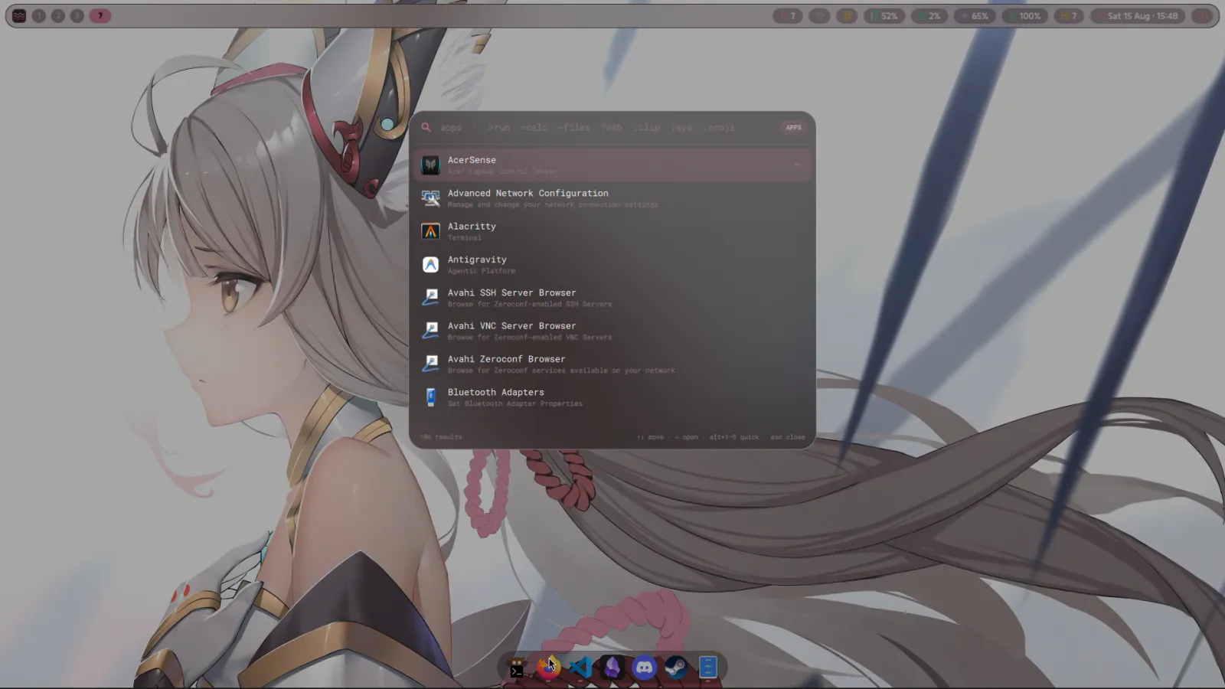
Task: Click the Avahi Zeroconf Browser icon
Action: tap(430, 364)
